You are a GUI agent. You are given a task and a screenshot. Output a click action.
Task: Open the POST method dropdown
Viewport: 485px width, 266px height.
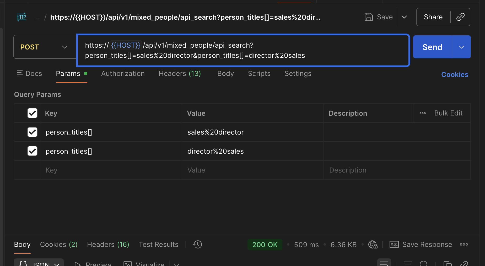45,47
